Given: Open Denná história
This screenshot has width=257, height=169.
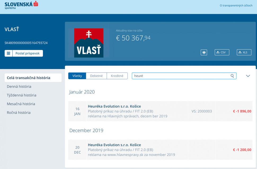Looking at the screenshot, I should click(x=19, y=86).
